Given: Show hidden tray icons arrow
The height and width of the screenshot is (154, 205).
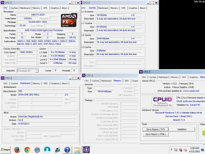Looking at the screenshot, I should pyautogui.click(x=171, y=150).
